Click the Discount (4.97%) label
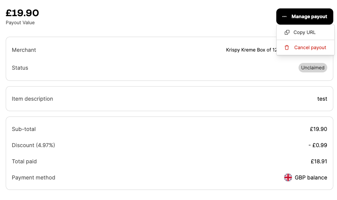The height and width of the screenshot is (200, 337). 33,145
